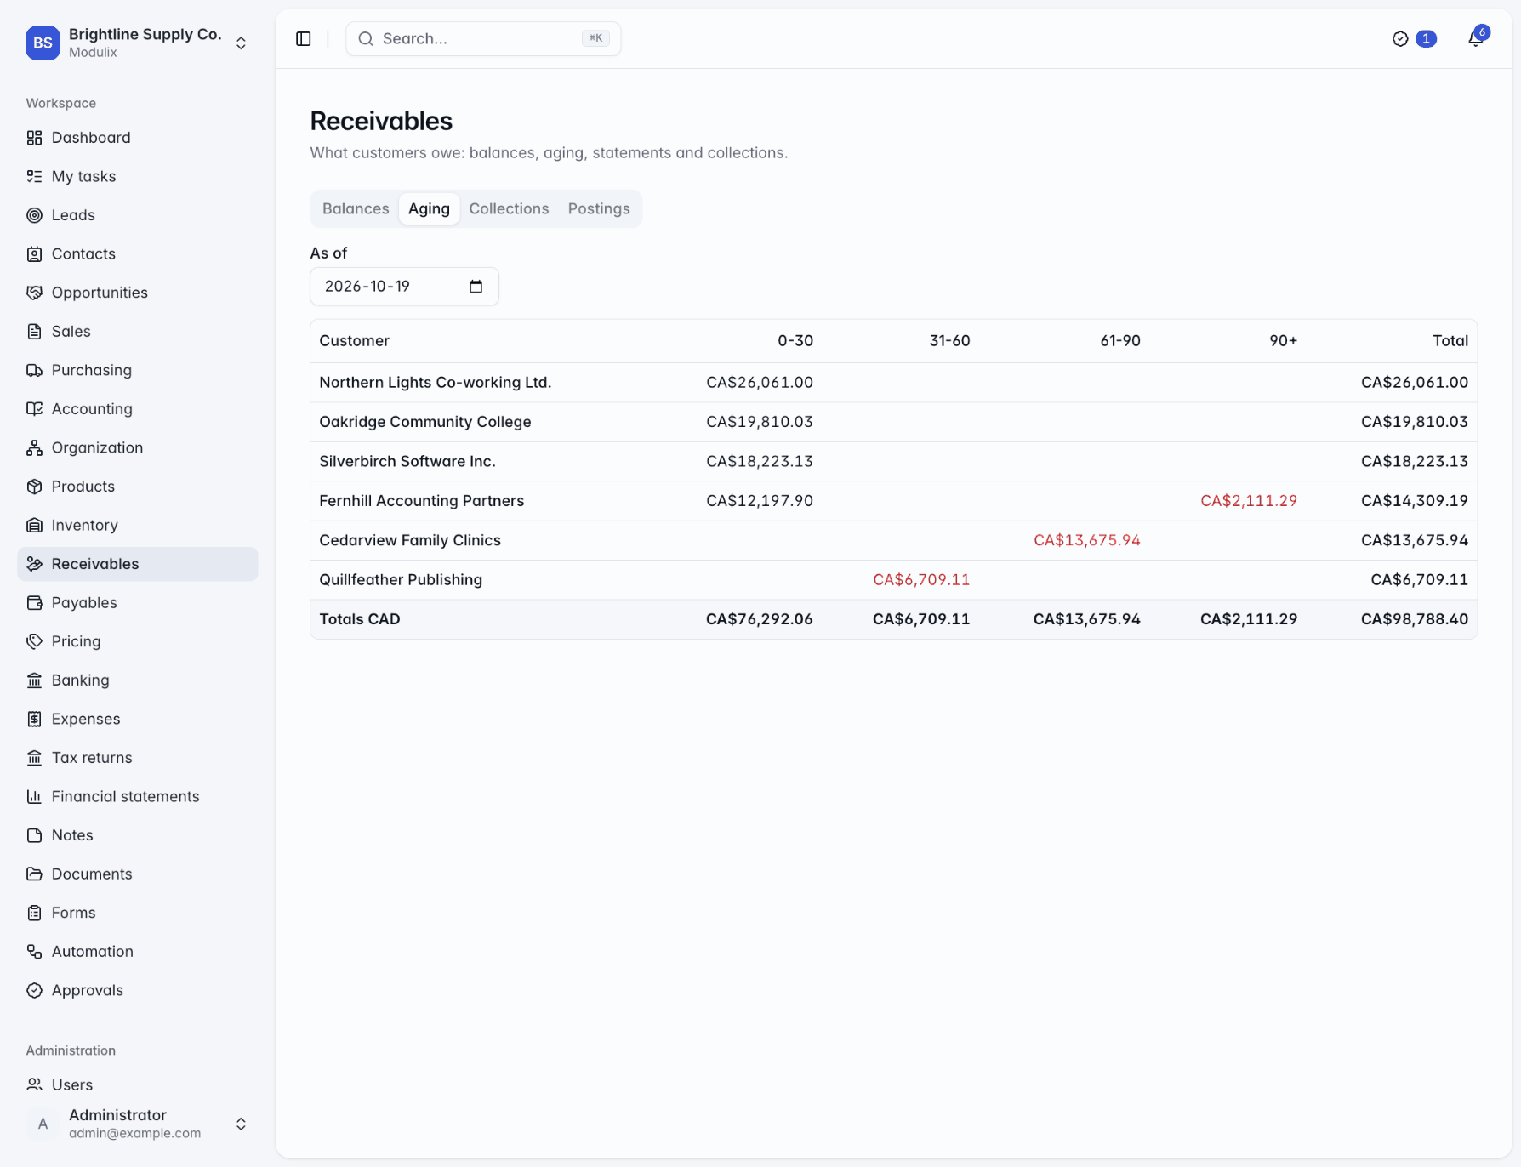Click the Dashboard sidebar icon
Viewport: 1521px width, 1167px height.
point(34,138)
